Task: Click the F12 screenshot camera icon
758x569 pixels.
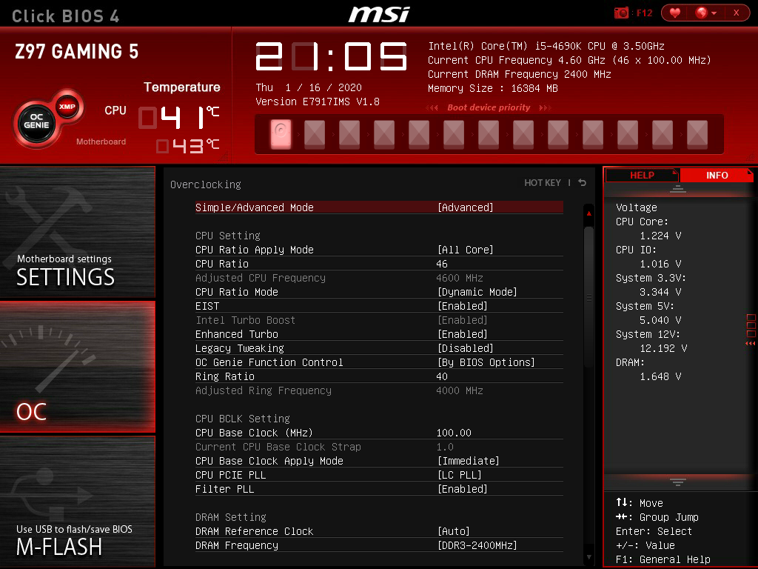Action: pos(621,13)
